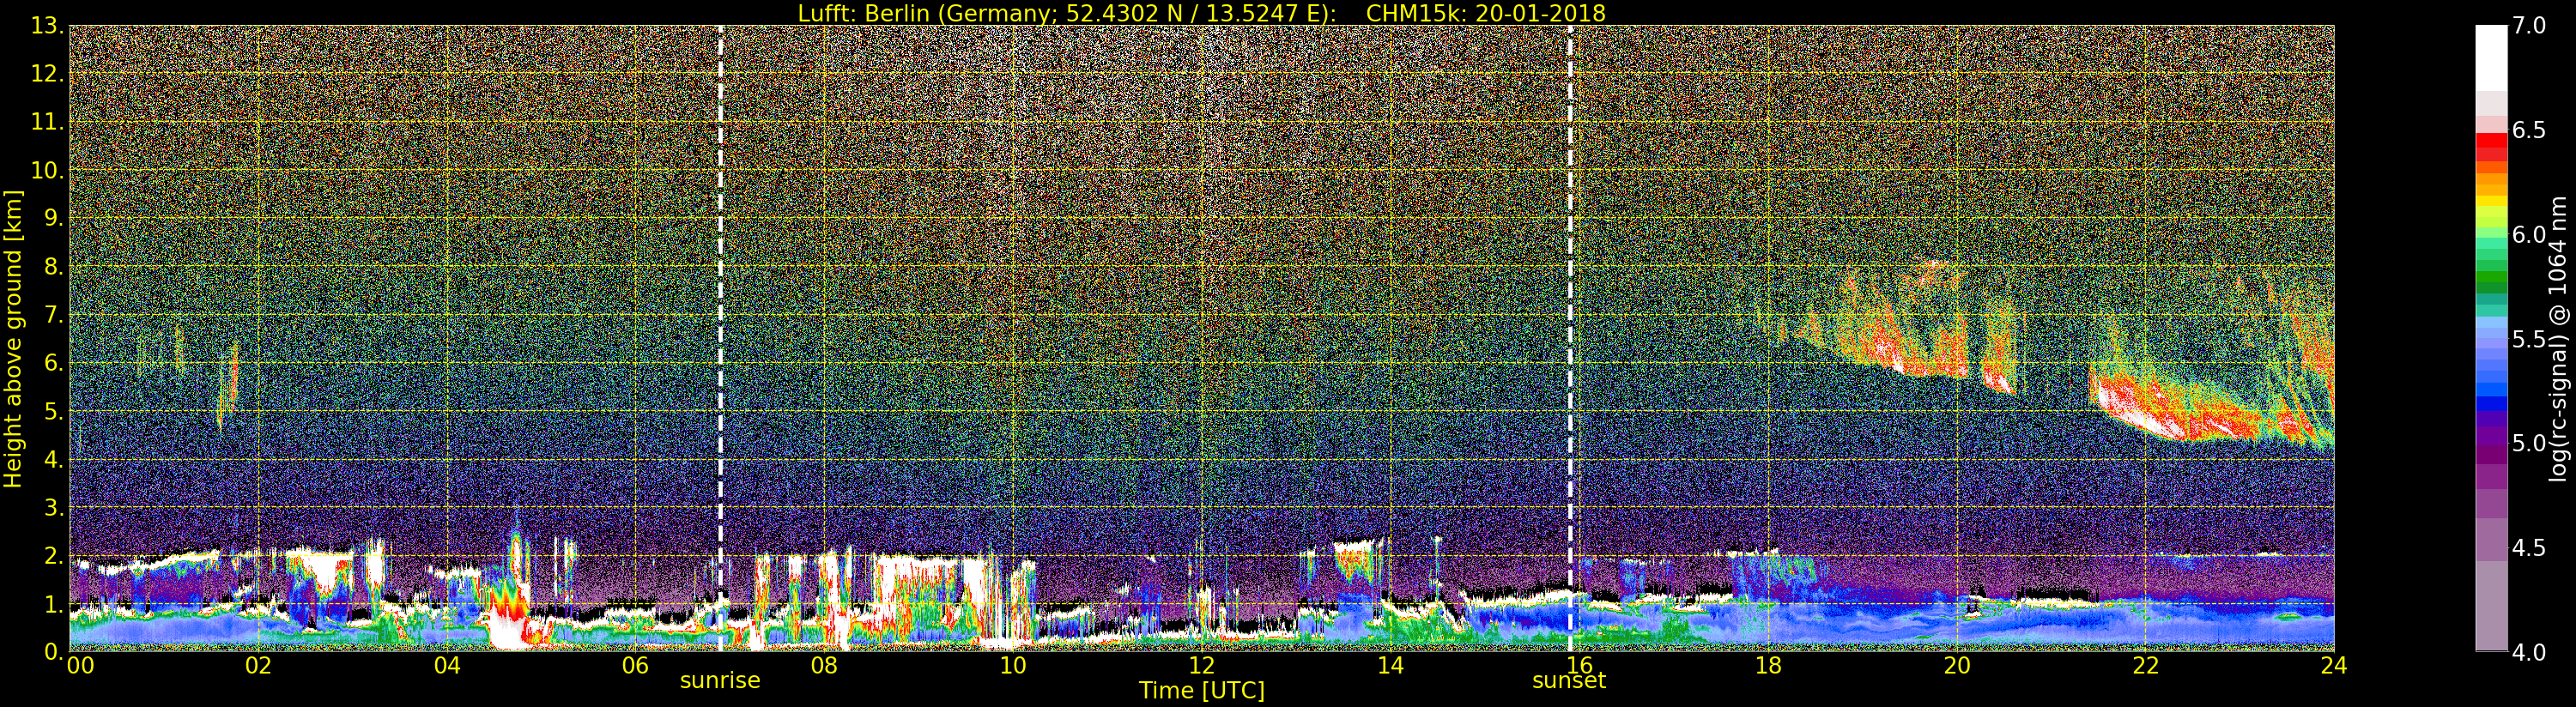Click the x-axis tick label '18'
Viewport: 2576px width, 707px height.
1768,666
